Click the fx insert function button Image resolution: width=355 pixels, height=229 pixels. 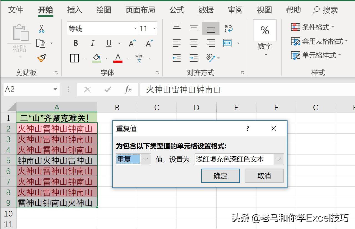tap(128, 90)
